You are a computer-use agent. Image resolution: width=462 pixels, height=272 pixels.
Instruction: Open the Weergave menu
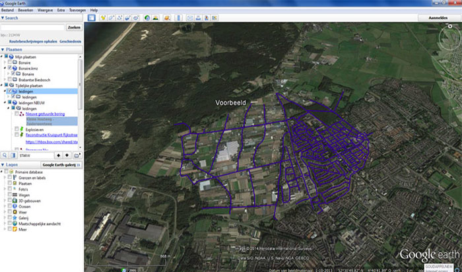pyautogui.click(x=45, y=10)
